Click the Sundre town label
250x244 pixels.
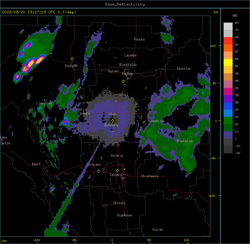point(85,113)
